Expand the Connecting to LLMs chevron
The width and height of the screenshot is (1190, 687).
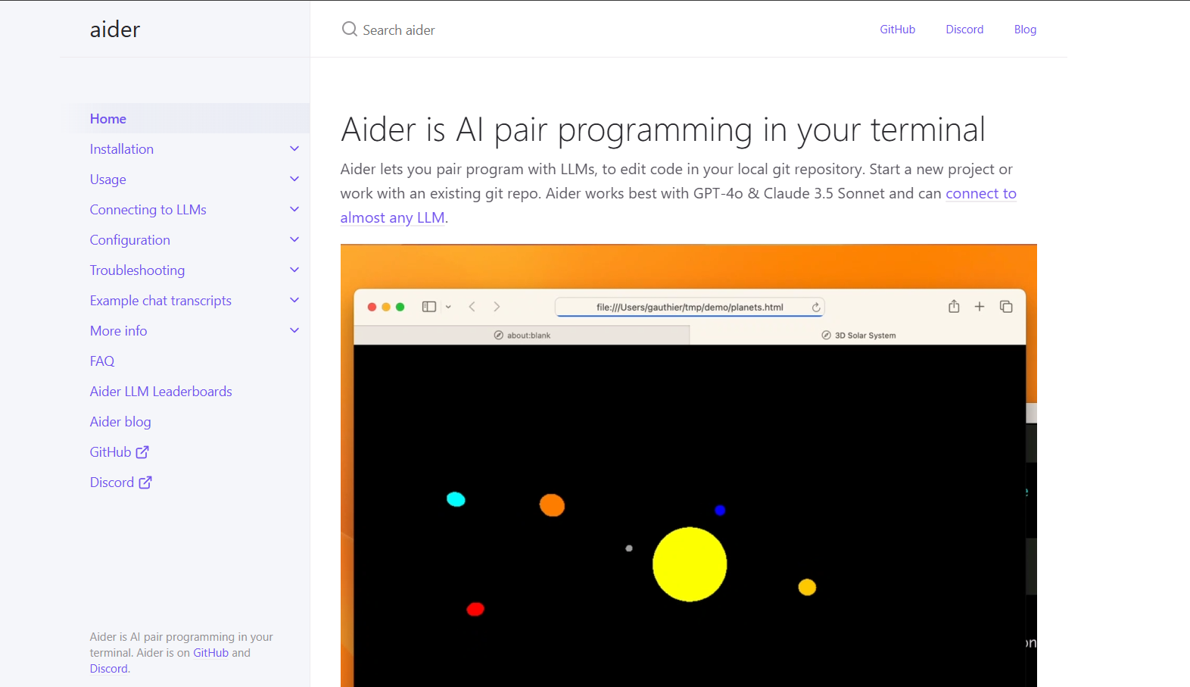click(x=294, y=210)
